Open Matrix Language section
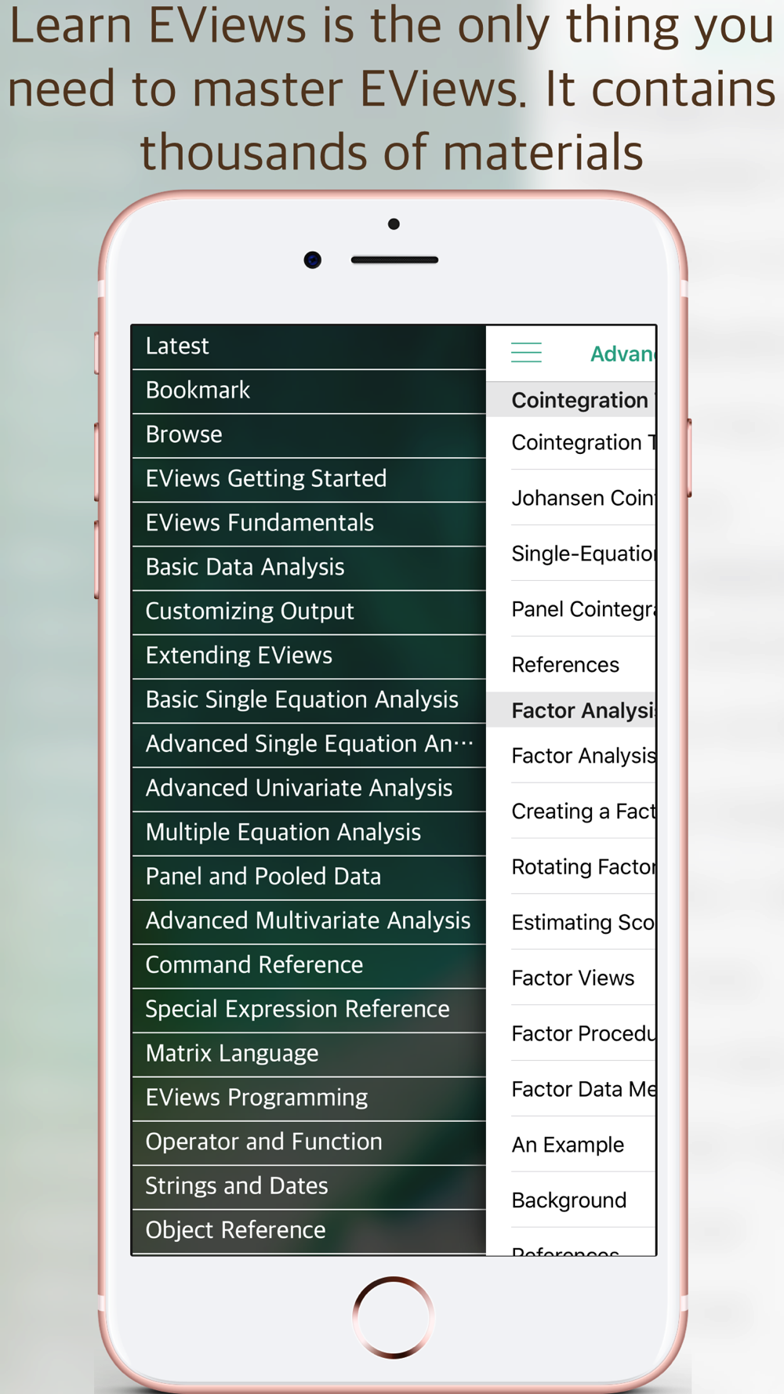This screenshot has width=784, height=1394. click(x=309, y=1054)
